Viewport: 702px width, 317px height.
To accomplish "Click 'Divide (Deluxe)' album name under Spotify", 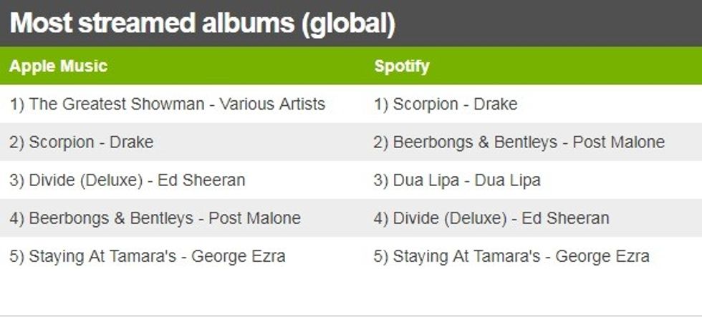I will tap(450, 218).
